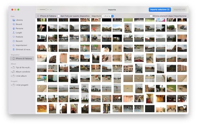
Task: Click the I miei progetti folder icon
Action: (14, 85)
